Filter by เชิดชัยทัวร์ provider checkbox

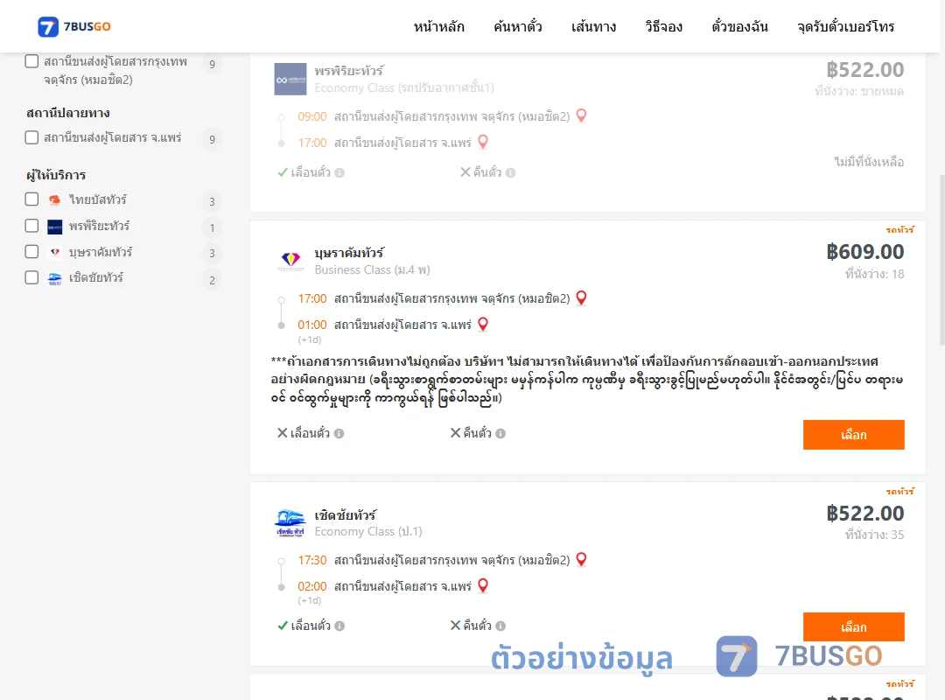tap(32, 277)
